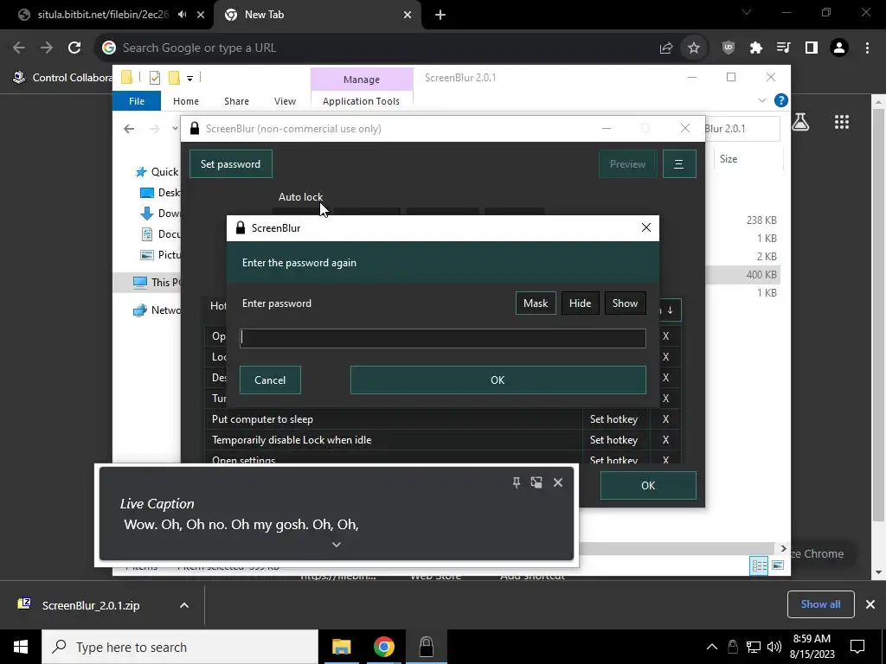The height and width of the screenshot is (664, 886).
Task: Expand the Explorer ribbon chevron
Action: (x=761, y=100)
